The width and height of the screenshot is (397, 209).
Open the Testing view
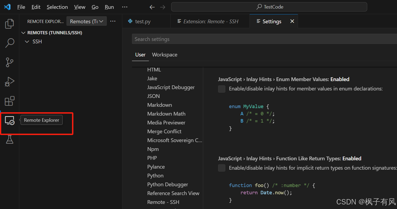[9, 139]
